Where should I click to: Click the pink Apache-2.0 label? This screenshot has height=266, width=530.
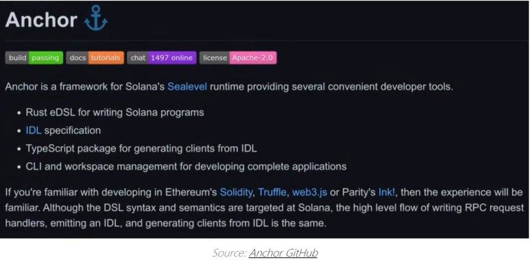pos(253,58)
